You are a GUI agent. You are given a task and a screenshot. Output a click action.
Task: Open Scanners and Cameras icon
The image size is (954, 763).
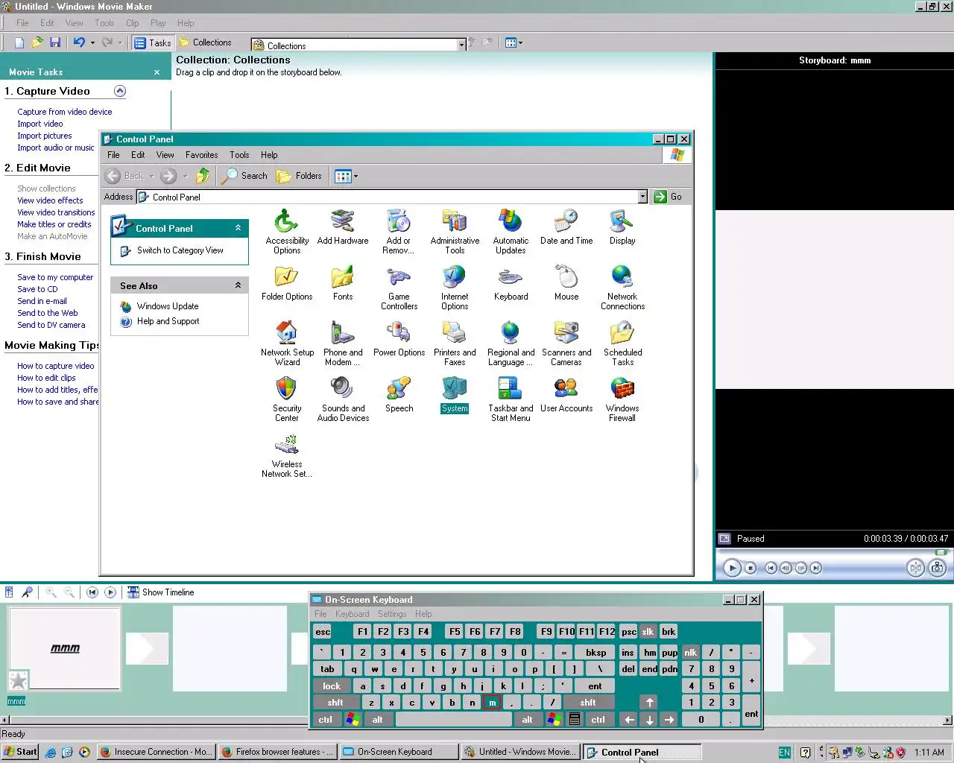tap(566, 343)
